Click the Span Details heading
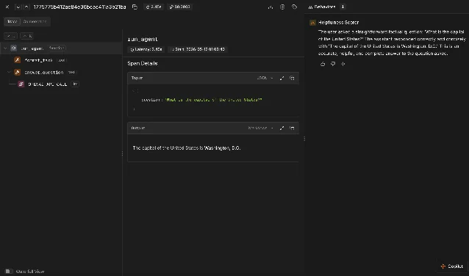Image resolution: width=469 pixels, height=276 pixels. pos(143,63)
